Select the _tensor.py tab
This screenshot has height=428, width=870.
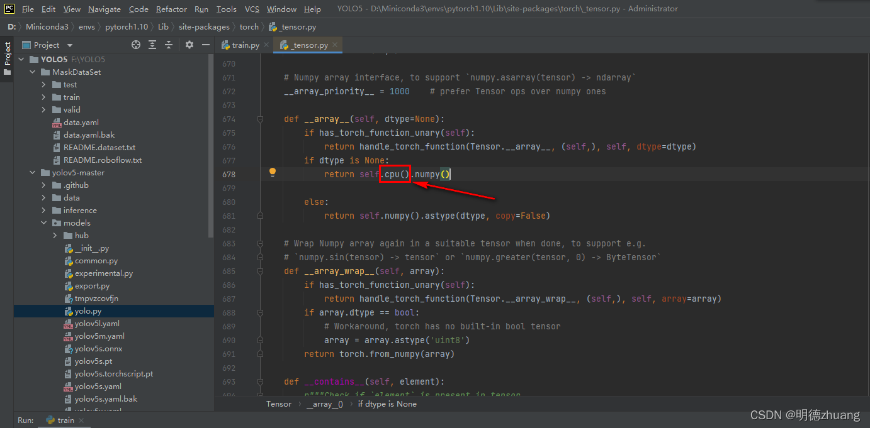coord(309,45)
